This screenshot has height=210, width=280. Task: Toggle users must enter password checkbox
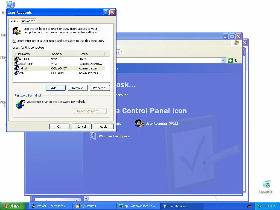coord(14,41)
